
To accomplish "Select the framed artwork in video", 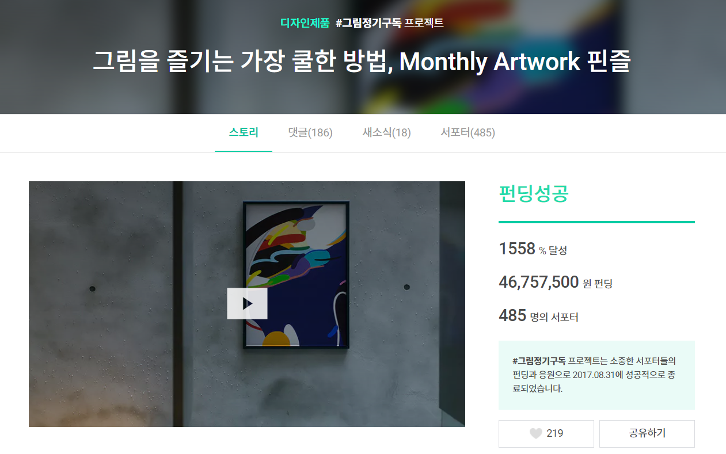I will [x=296, y=275].
